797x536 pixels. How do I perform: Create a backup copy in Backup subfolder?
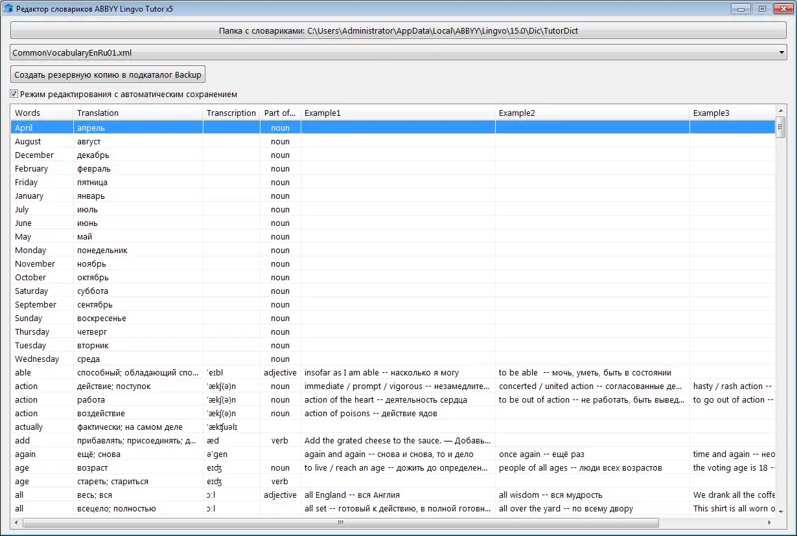pos(108,74)
